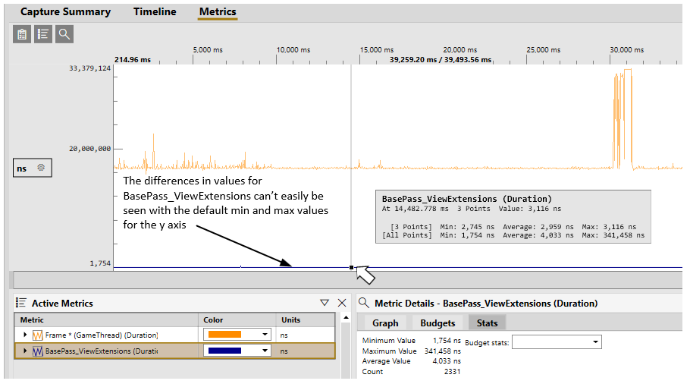This screenshot has width=690, height=384.
Task: Click the Frame GameThread graph icon
Action: pos(37,335)
